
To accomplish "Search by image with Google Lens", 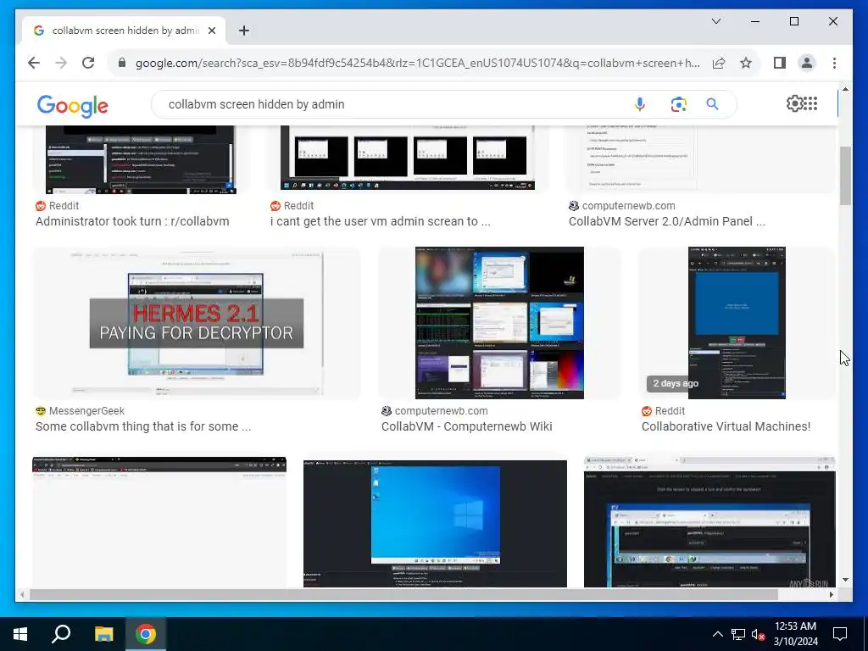I will [x=679, y=104].
